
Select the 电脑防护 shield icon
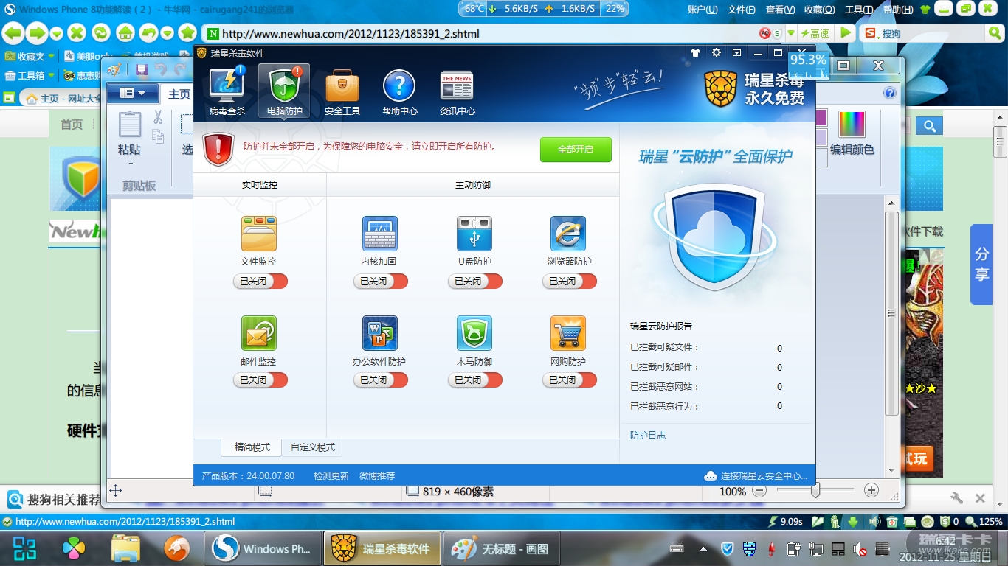coord(284,85)
